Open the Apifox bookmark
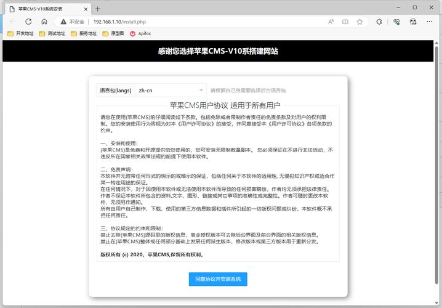 click(140, 33)
